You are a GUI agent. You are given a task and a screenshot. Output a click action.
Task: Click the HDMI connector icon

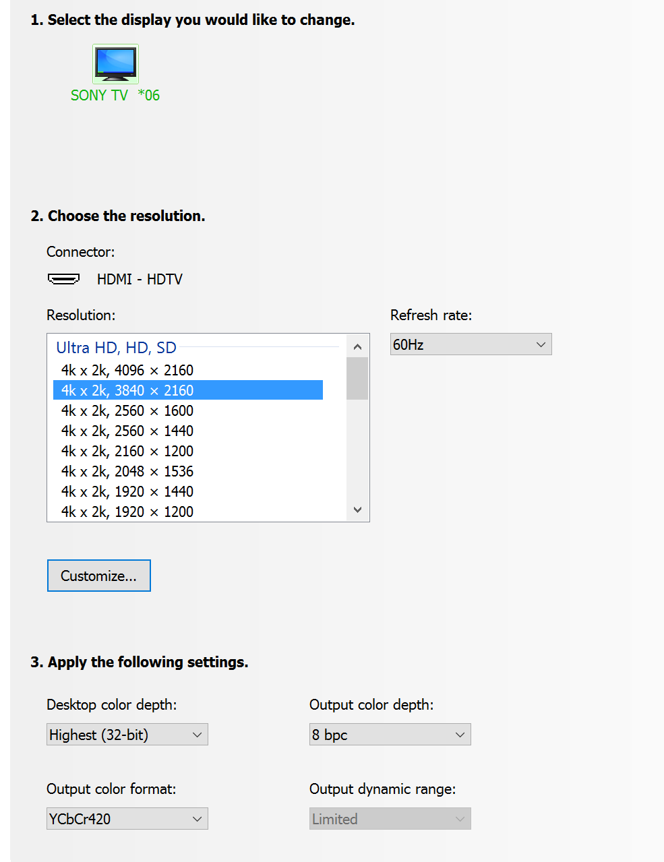point(63,279)
